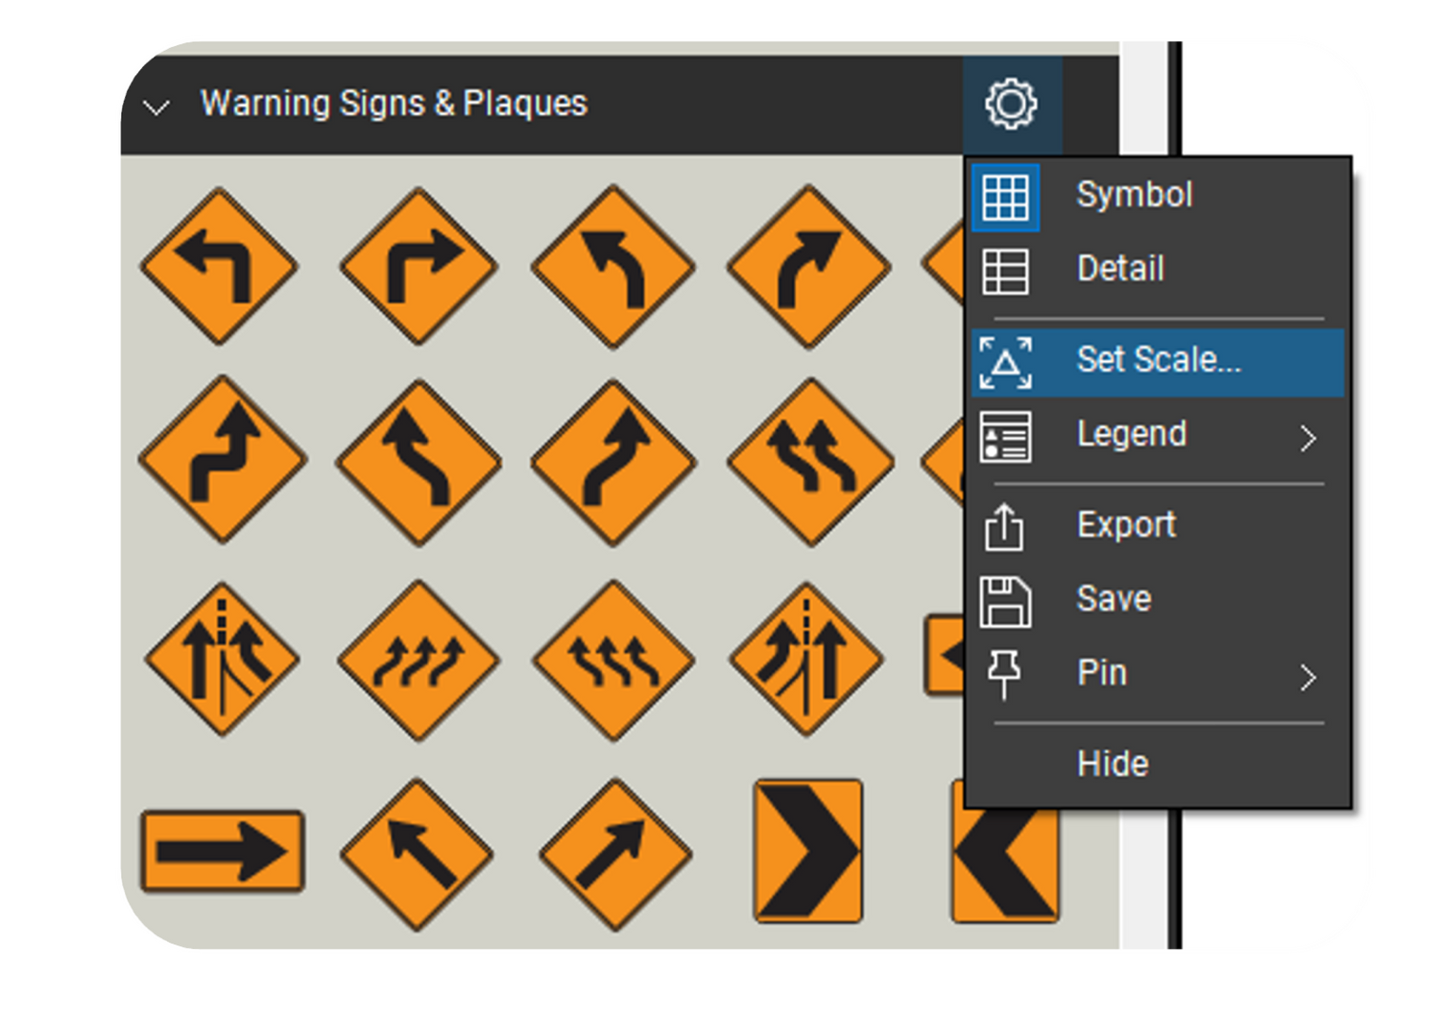Image resolution: width=1440 pixels, height=1016 pixels.
Task: Click the gear settings icon in panel header
Action: pyautogui.click(x=1011, y=104)
